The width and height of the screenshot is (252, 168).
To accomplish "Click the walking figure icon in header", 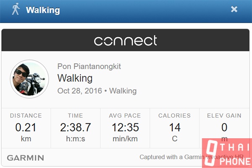I will [x=16, y=9].
